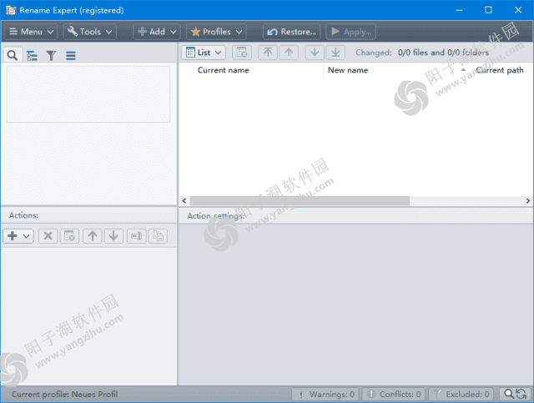Open the Profiles dropdown
The height and width of the screenshot is (403, 534).
[x=216, y=32]
